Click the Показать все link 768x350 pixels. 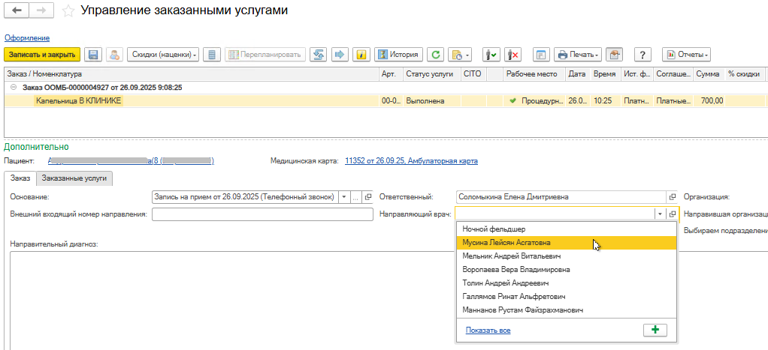point(488,330)
